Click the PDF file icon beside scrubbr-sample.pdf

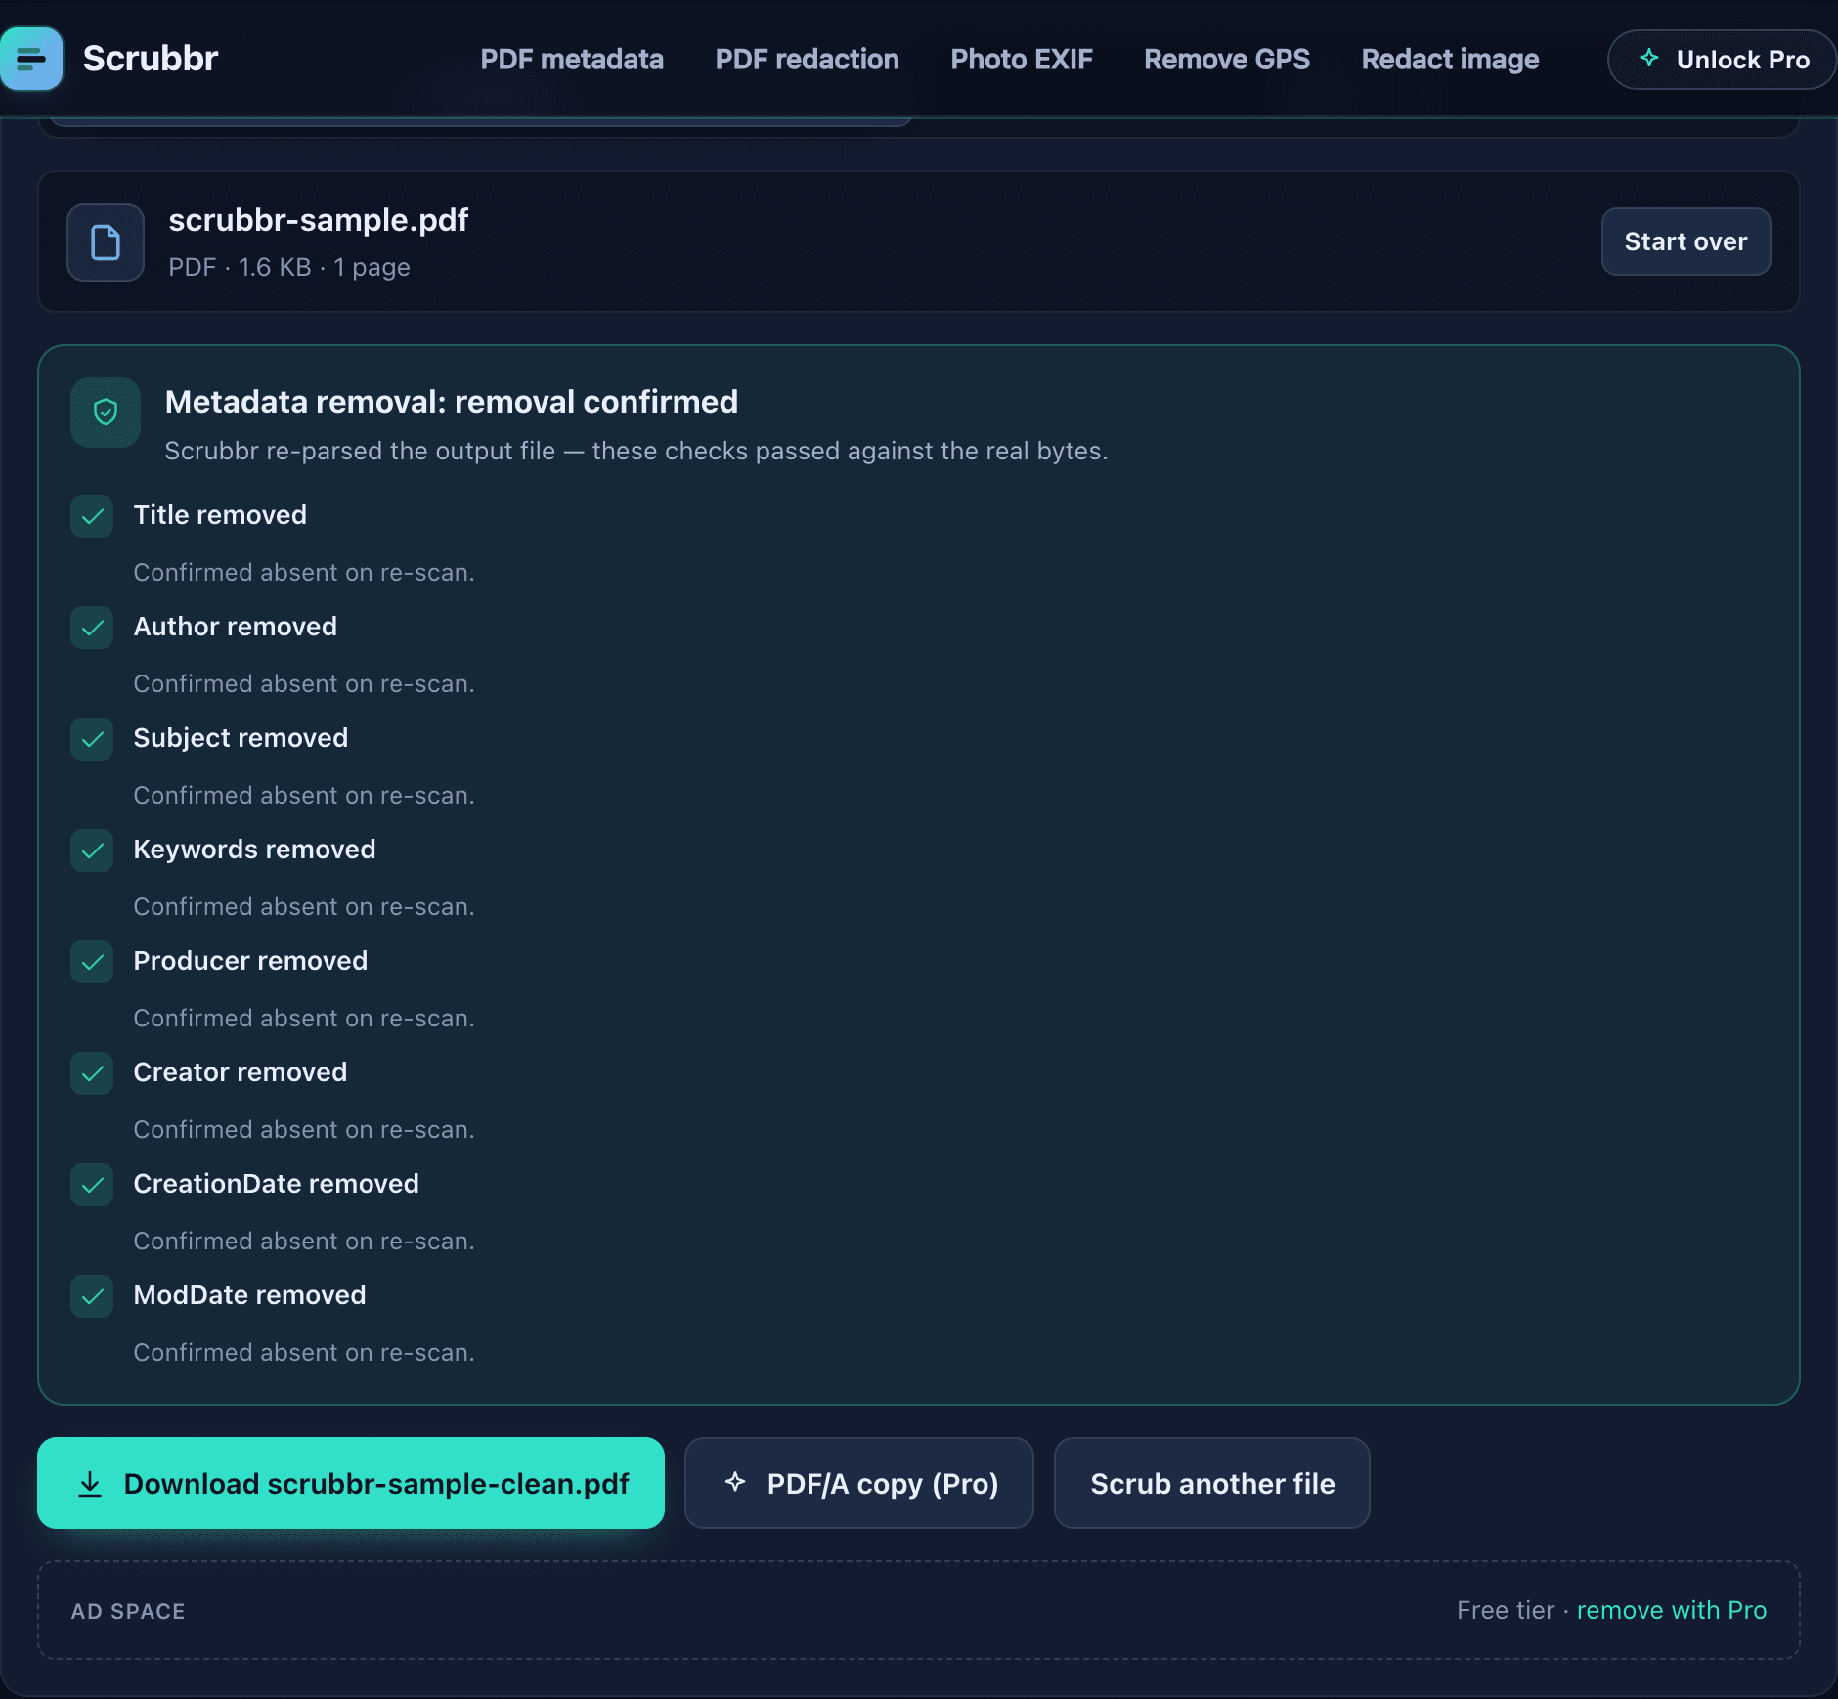[x=106, y=242]
